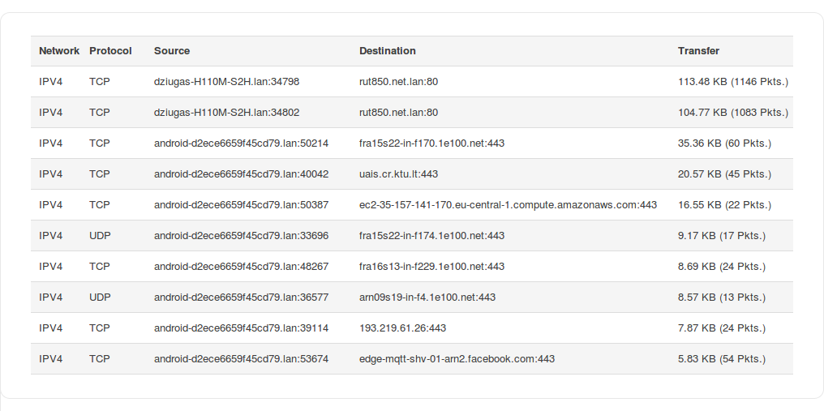Select source android-d2ece6659f45cd79.lan:50214
Image resolution: width=824 pixels, height=411 pixels.
[241, 143]
